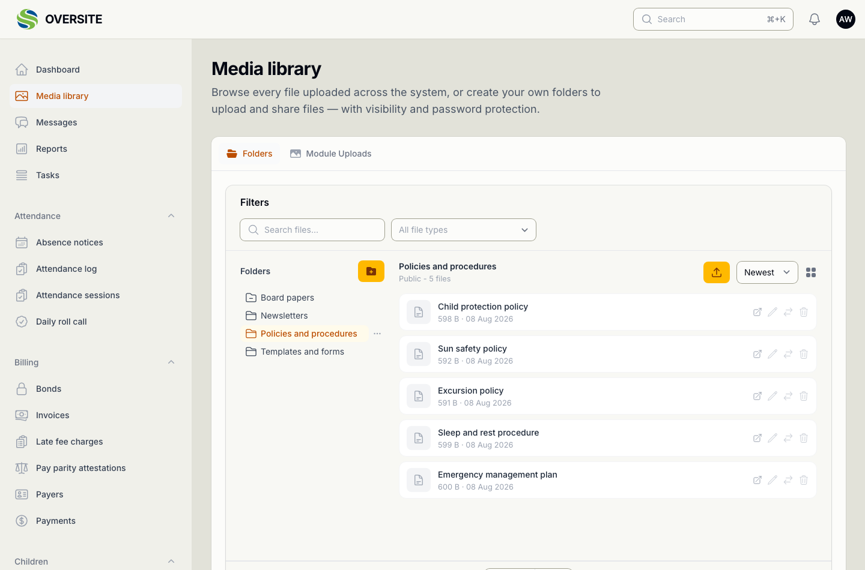Open Pay parity attestations page
865x570 pixels.
click(96, 468)
